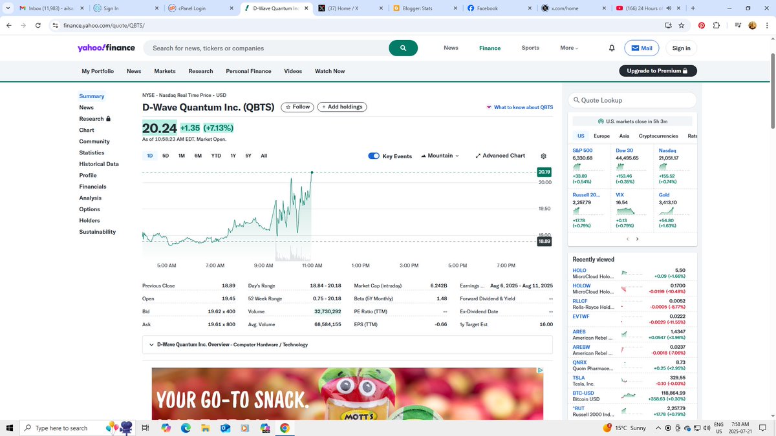Select the 1Y chart range
Viewport: 776px width, 436px height.
coord(233,156)
